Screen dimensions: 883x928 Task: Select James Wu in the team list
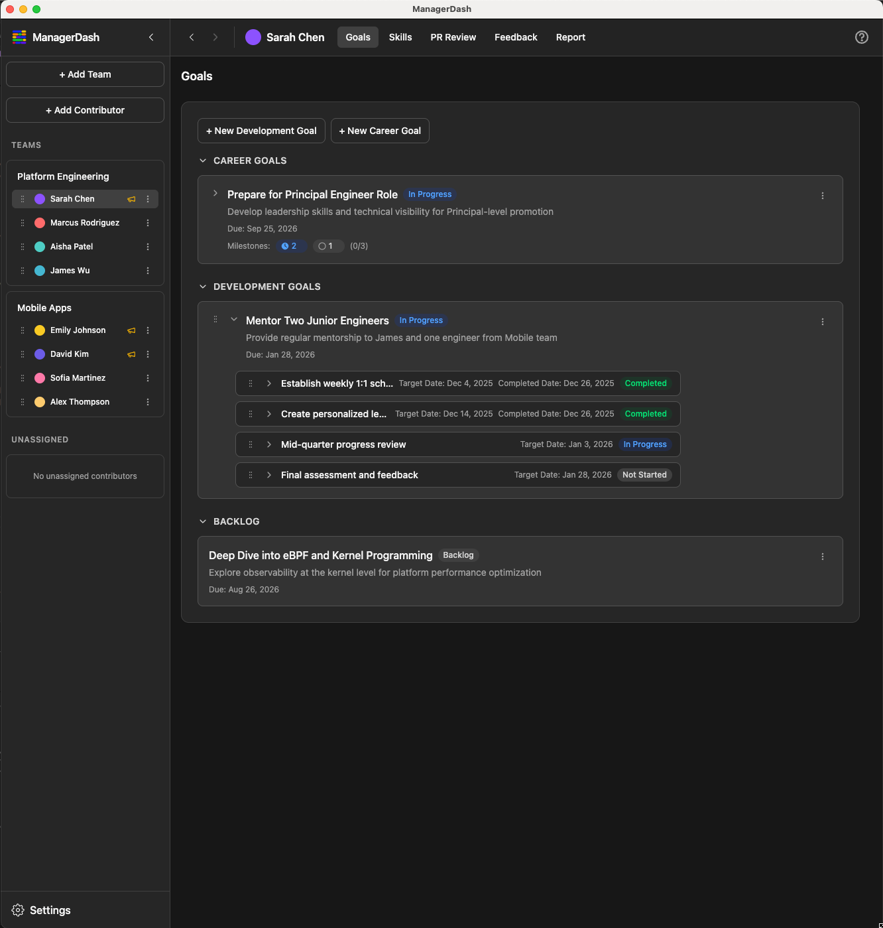click(70, 271)
